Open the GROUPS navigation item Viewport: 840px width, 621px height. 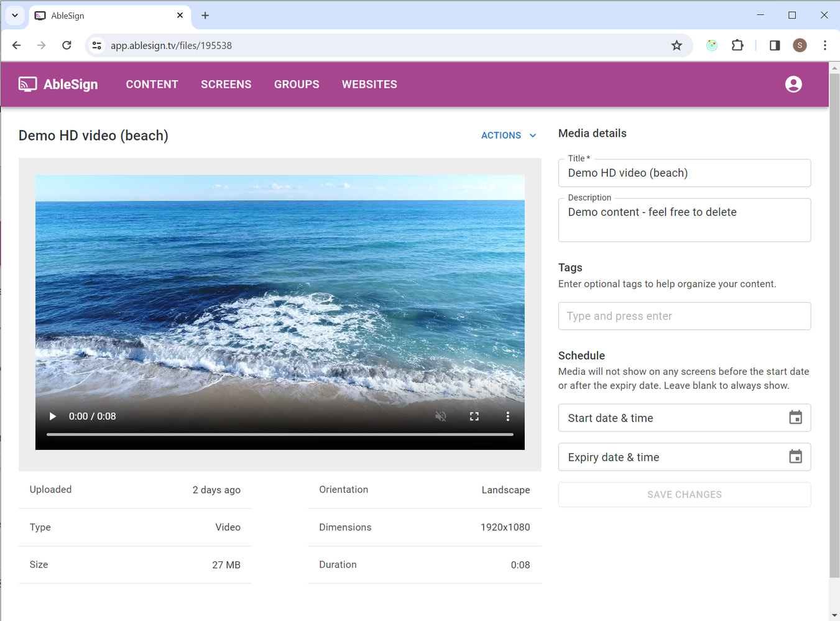(x=297, y=84)
